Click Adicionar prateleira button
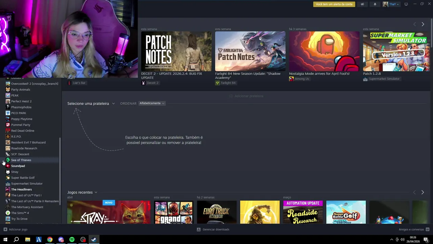 (x=246, y=96)
